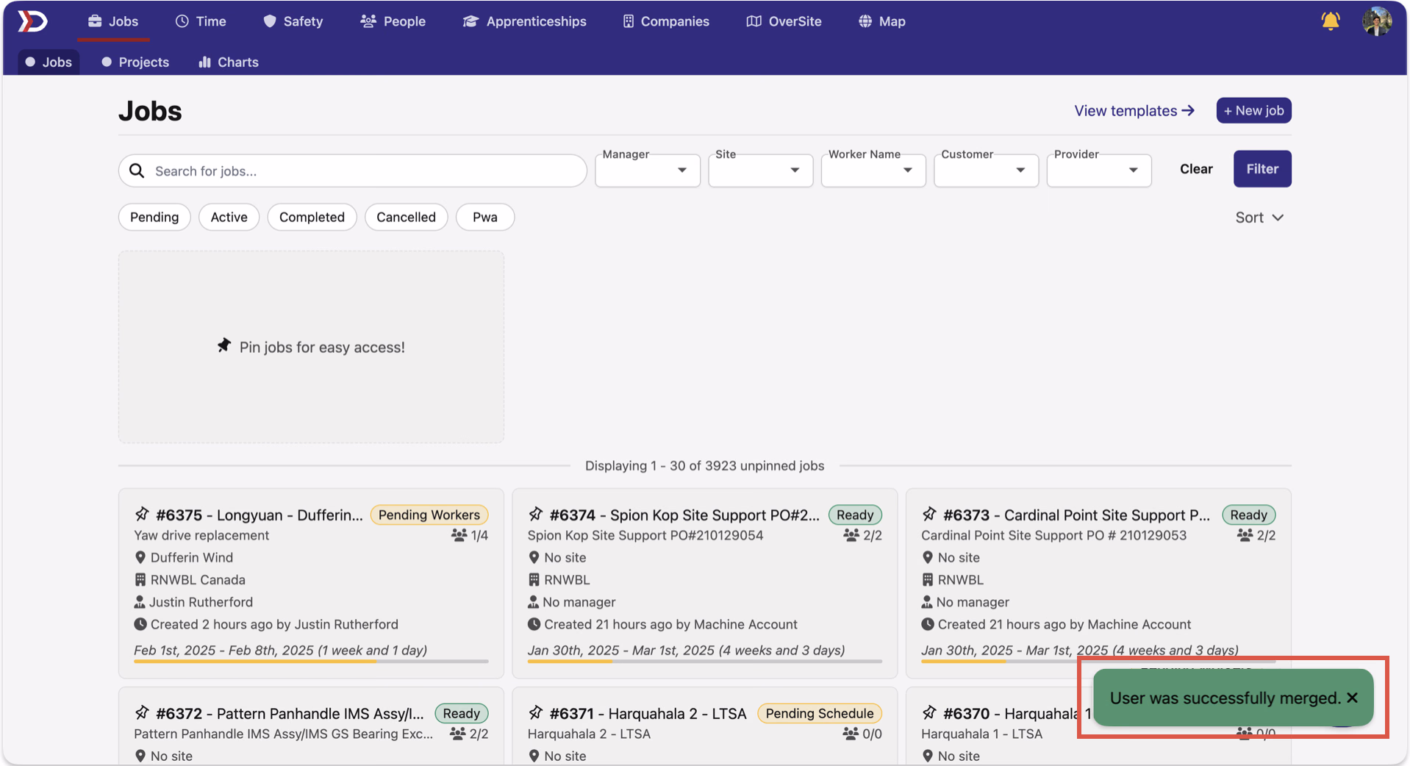This screenshot has height=766, width=1410.
Task: Go to the Time section
Action: [201, 21]
